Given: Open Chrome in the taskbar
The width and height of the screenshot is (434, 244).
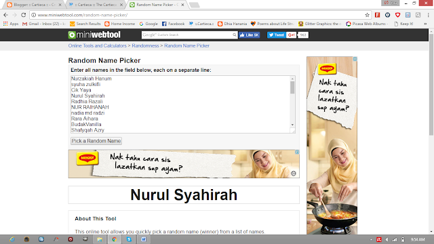Looking at the screenshot, I should (x=115, y=239).
